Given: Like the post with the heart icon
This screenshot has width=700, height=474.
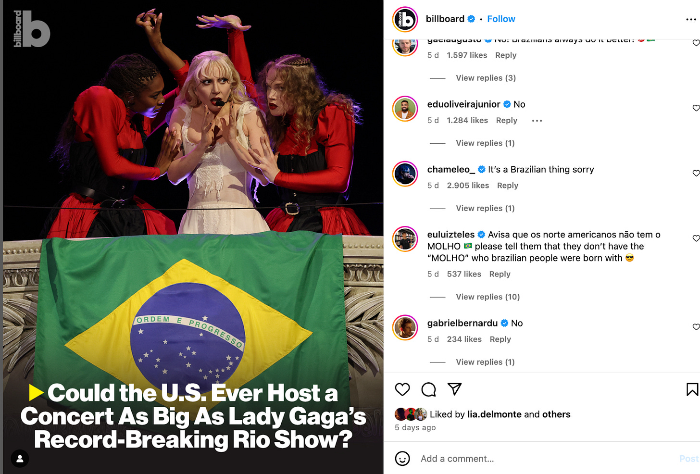Looking at the screenshot, I should point(402,389).
